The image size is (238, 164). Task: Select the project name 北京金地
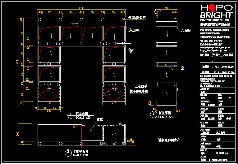221,132
